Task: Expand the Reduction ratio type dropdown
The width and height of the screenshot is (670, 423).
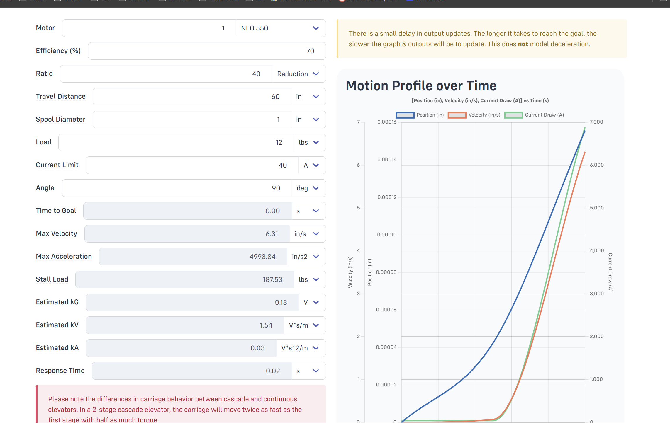Action: 298,74
